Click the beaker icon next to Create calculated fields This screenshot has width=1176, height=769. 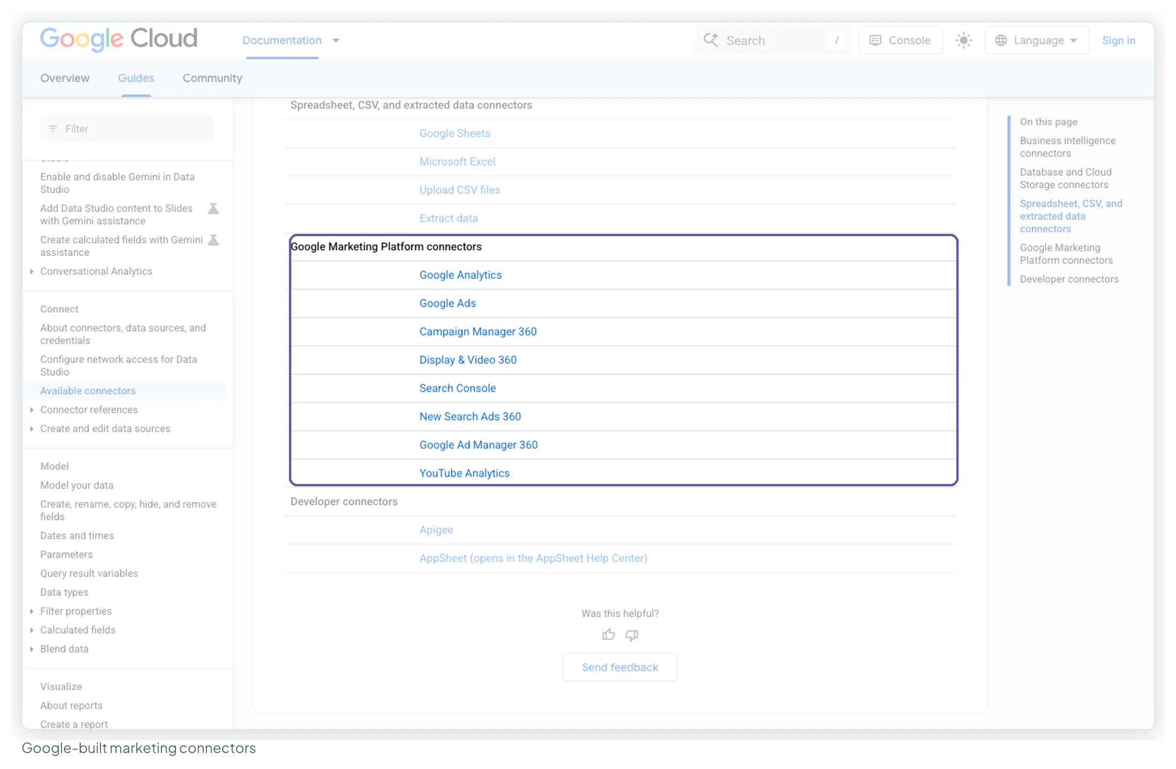point(213,240)
